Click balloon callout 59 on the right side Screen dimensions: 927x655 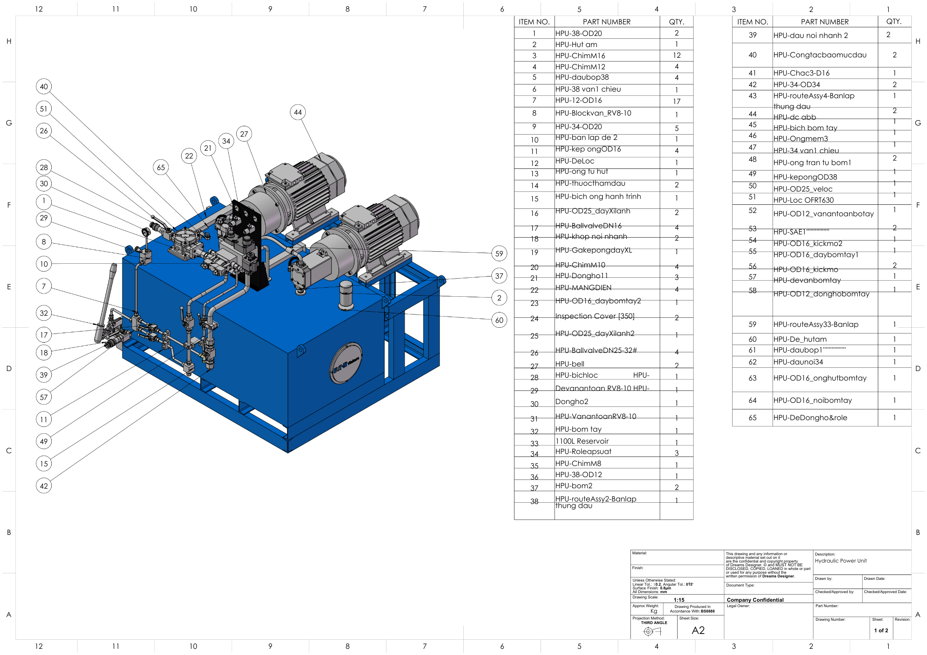pos(499,254)
